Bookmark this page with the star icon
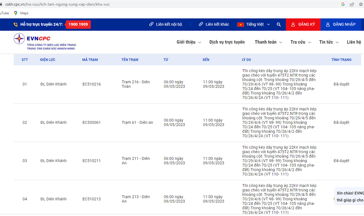364x216 pixels. tap(360, 4)
